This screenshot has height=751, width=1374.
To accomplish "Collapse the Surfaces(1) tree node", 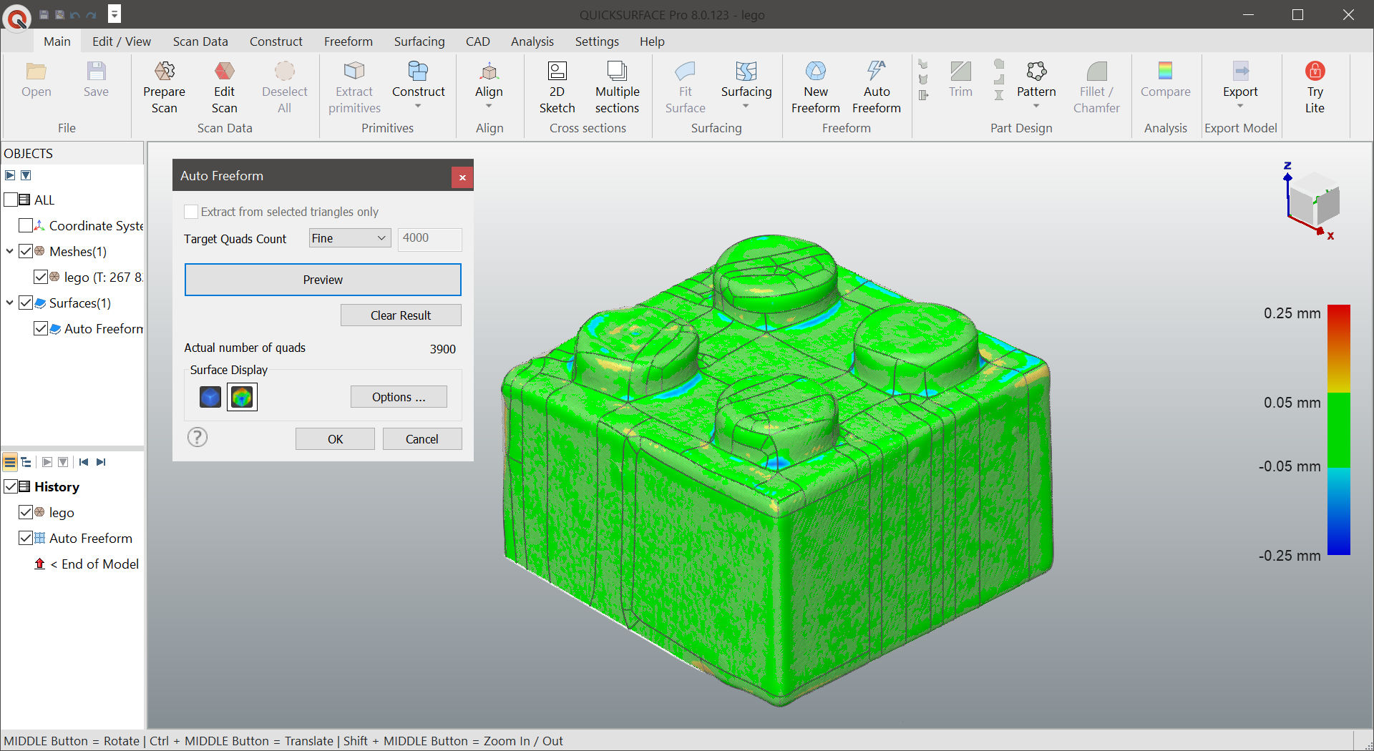I will click(9, 303).
